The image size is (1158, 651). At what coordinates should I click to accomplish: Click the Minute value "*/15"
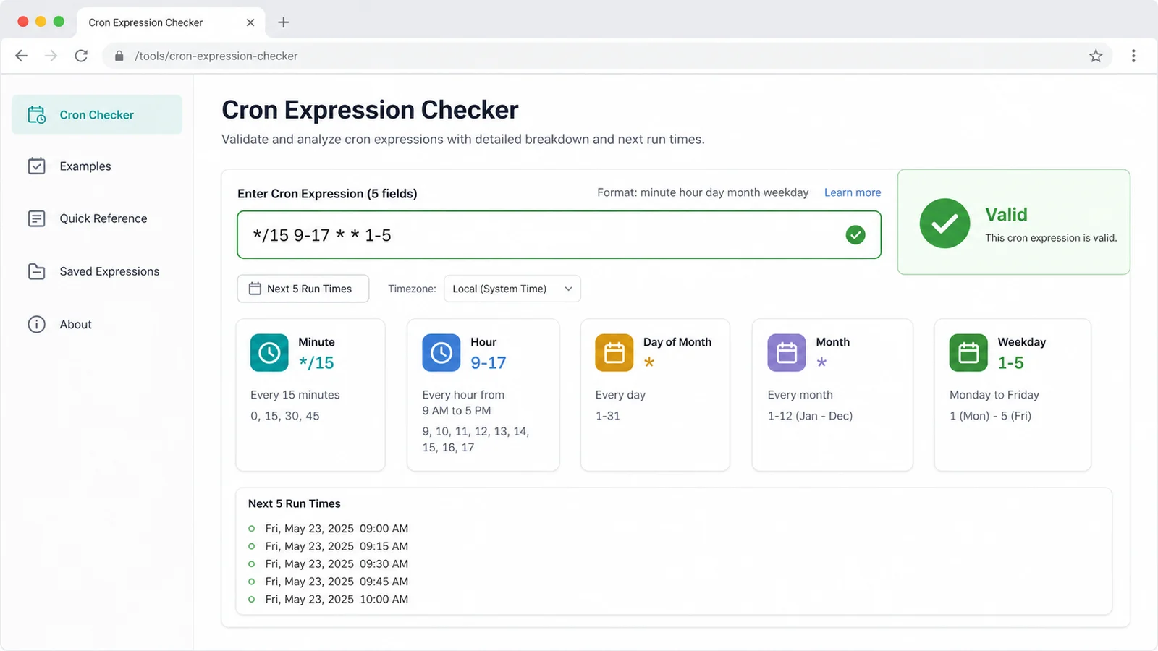(x=316, y=362)
